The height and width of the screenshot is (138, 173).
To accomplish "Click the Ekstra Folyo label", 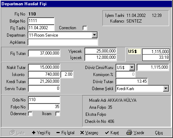I will click(96, 114).
